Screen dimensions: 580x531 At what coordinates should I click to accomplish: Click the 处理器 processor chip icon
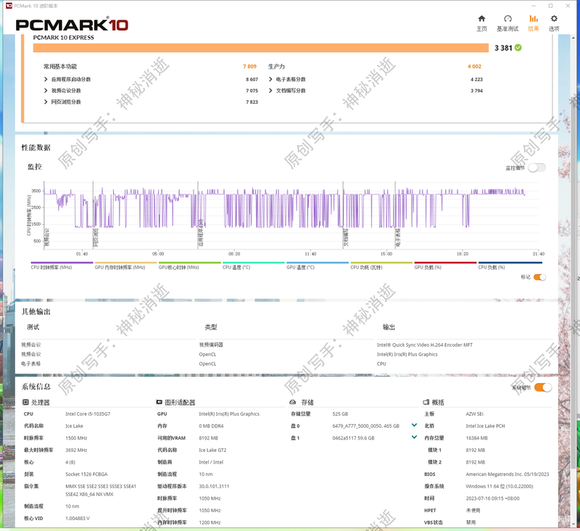tap(25, 402)
